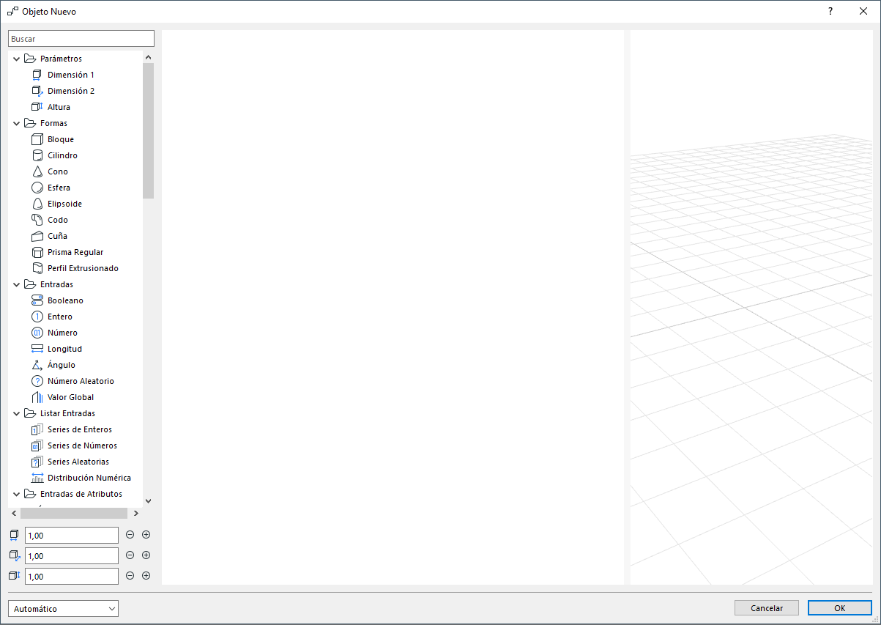Collapse the Parámetros category
The width and height of the screenshot is (881, 625).
(x=16, y=58)
